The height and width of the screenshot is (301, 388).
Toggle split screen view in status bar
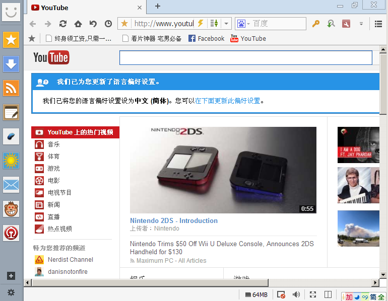tap(328, 294)
